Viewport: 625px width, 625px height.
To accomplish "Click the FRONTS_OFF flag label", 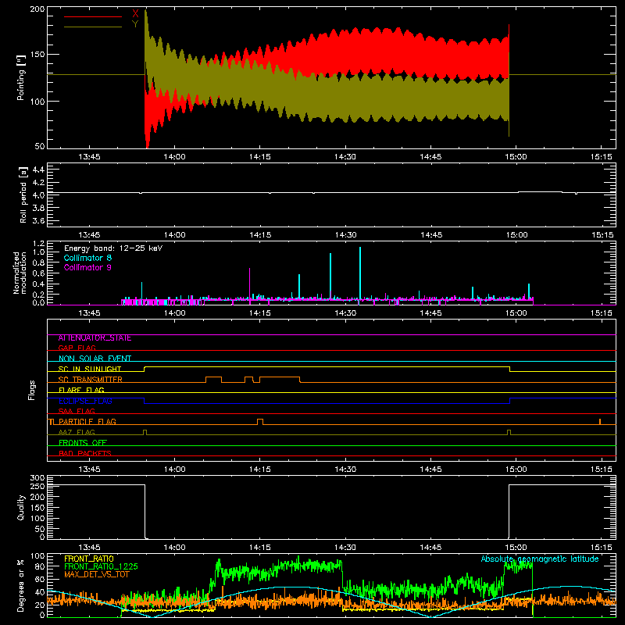I will (83, 442).
